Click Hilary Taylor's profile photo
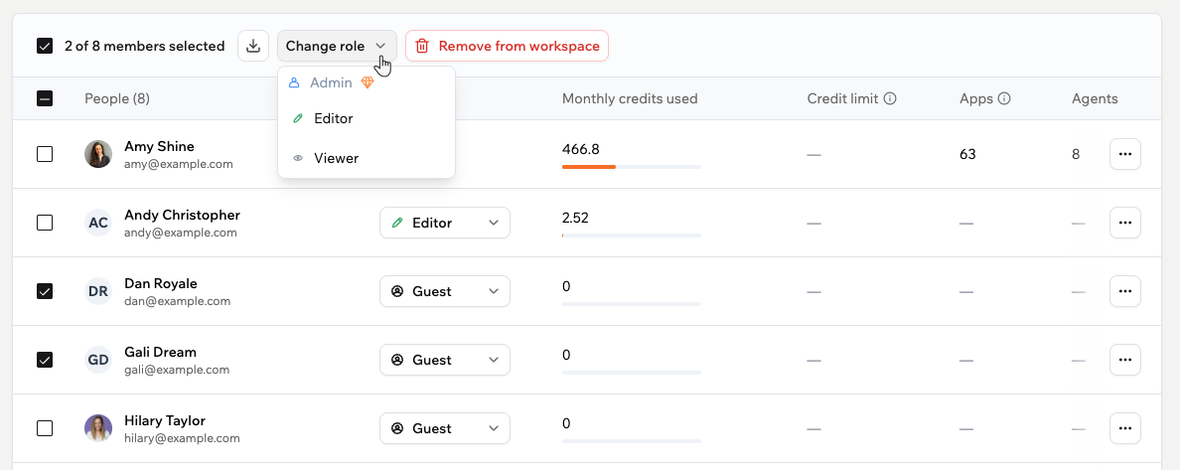This screenshot has height=470, width=1180. click(98, 428)
